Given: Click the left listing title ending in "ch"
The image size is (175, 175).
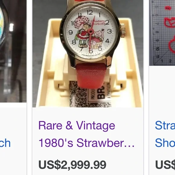Looking at the screenshot, I should coord(5,143).
